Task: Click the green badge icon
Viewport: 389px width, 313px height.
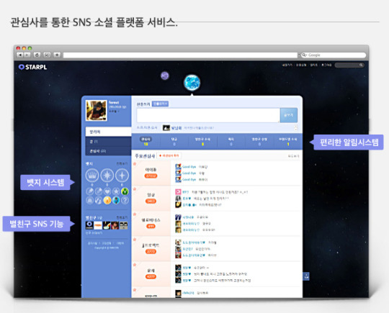Action: pos(125,191)
